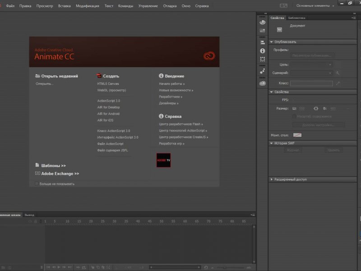
Task: Open the Motion Presets panel icon
Action: (263, 71)
